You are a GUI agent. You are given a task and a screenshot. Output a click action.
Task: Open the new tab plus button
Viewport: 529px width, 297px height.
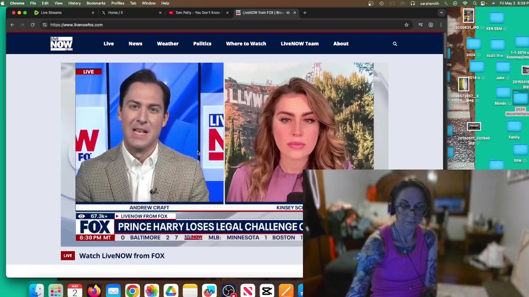tap(305, 12)
